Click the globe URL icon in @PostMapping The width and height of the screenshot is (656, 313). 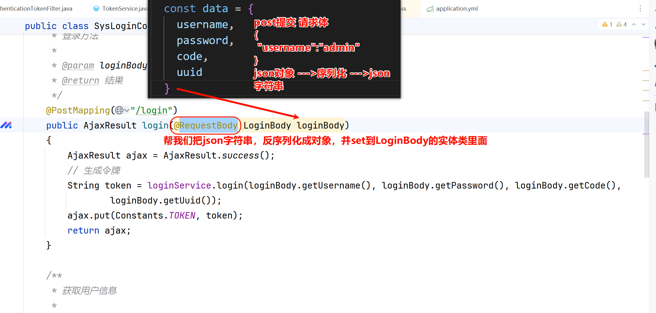click(119, 110)
